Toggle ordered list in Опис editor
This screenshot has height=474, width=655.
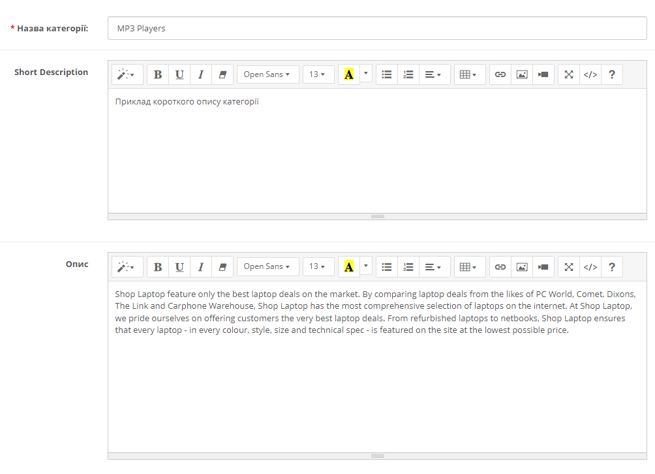pos(408,266)
